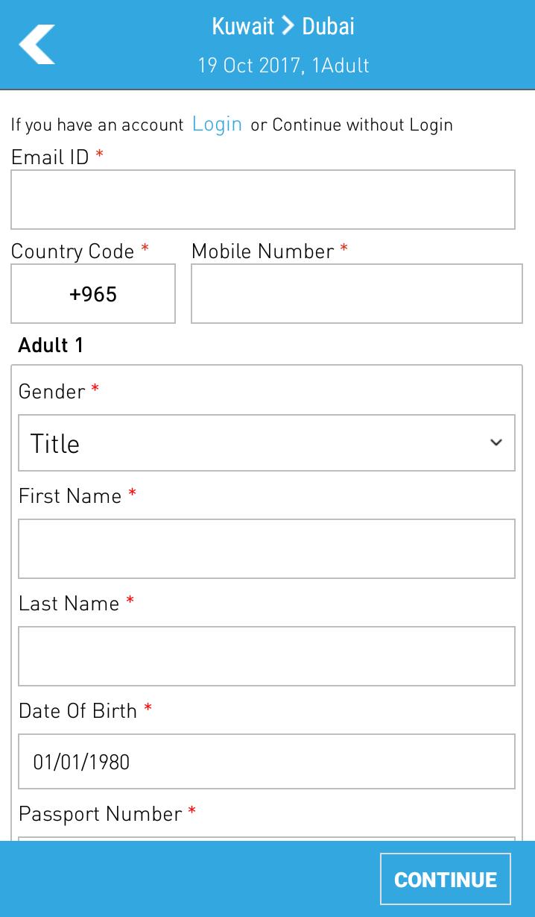Click the 19 Oct 2017, 1Adult subtitle
This screenshot has width=535, height=917.
click(x=283, y=65)
